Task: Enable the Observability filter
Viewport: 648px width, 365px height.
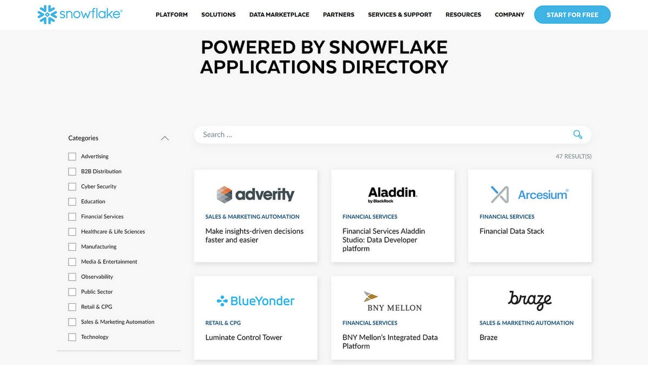Action: click(x=72, y=277)
